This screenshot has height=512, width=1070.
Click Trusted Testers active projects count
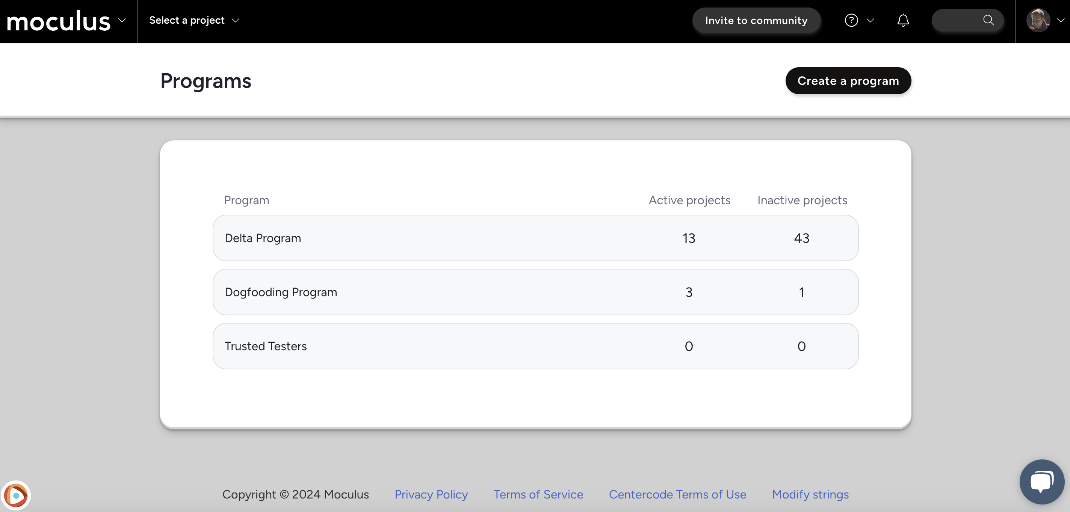click(x=689, y=346)
